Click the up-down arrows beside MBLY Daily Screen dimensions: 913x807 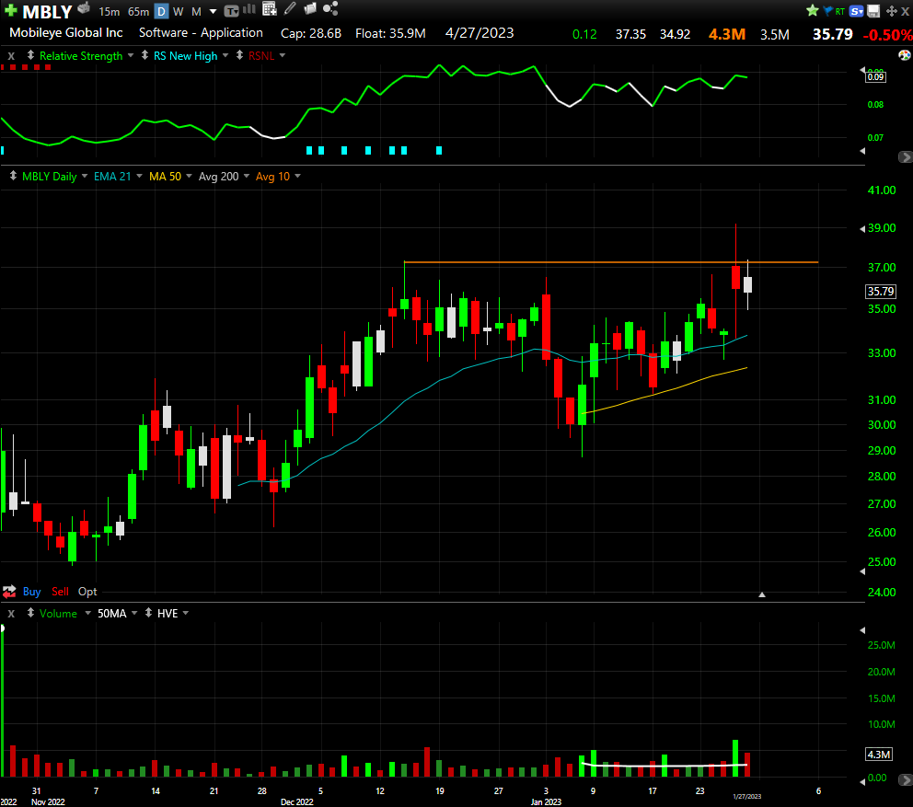point(13,176)
